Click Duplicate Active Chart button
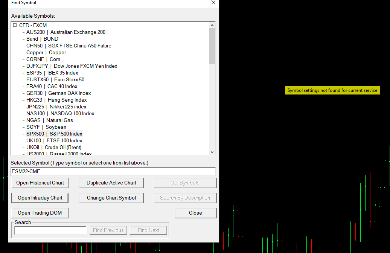This screenshot has height=253, width=390. point(111,183)
